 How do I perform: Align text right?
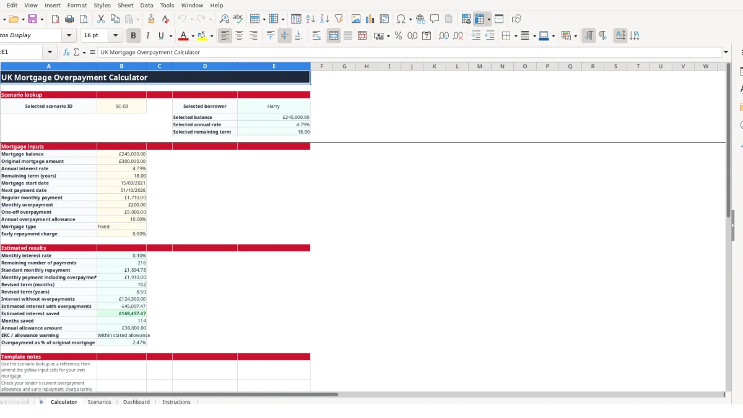[x=253, y=36]
